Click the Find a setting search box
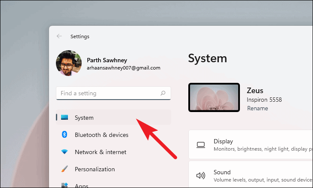This screenshot has width=313, height=188. pos(114,93)
